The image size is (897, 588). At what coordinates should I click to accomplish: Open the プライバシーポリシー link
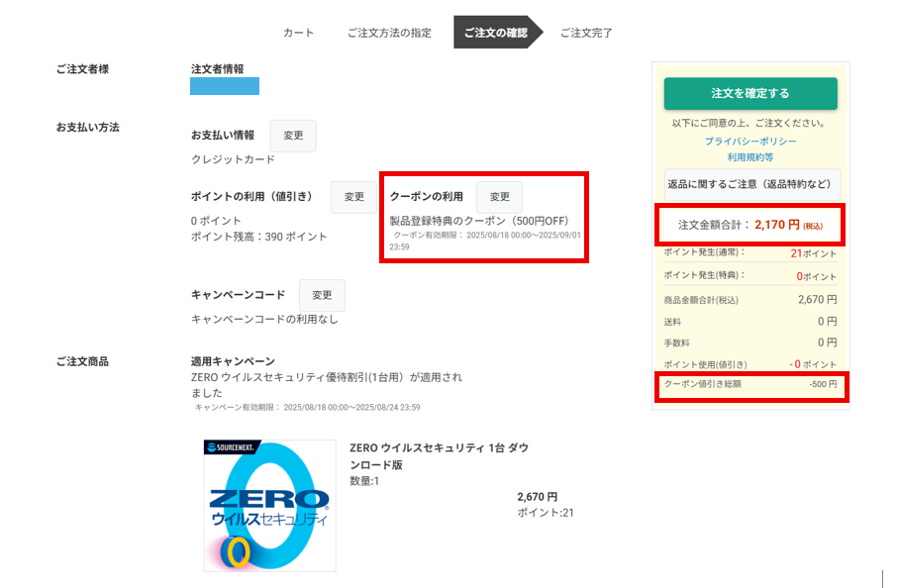coord(750,142)
